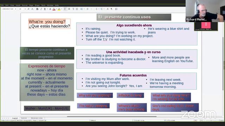Open bullet list style dropdown
Screen dimensions: 225x126
click(99, 9)
